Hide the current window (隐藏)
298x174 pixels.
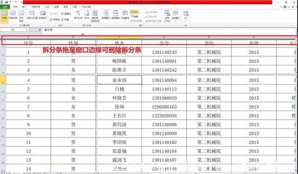pos(135,17)
